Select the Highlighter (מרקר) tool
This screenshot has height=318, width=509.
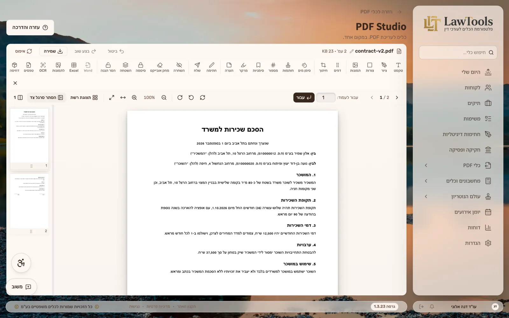243,67
